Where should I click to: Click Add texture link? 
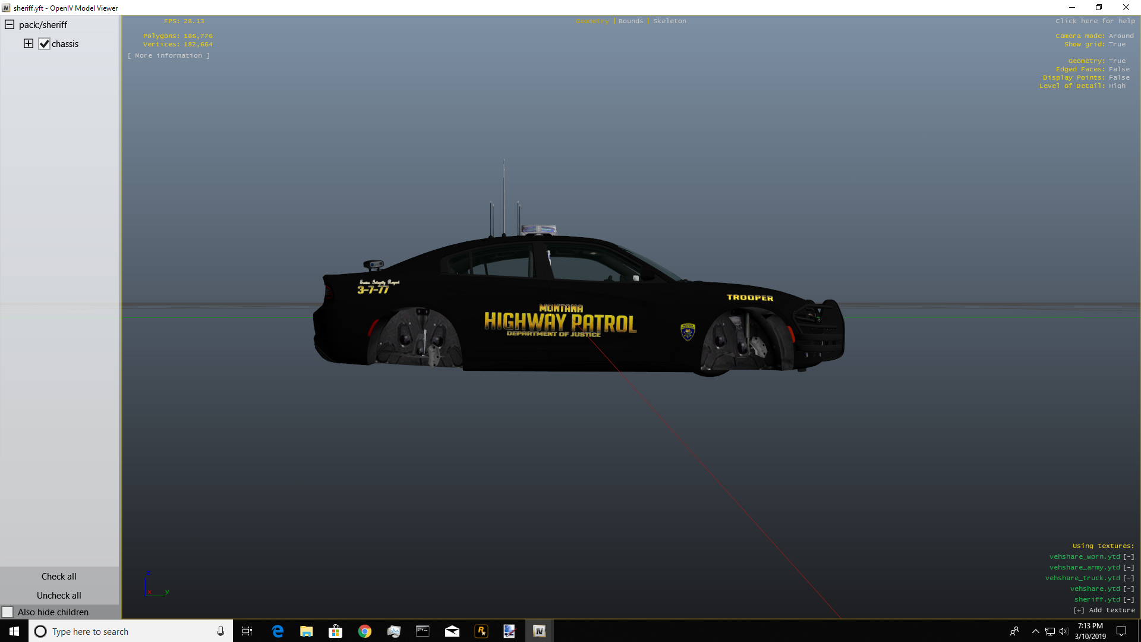click(1104, 610)
